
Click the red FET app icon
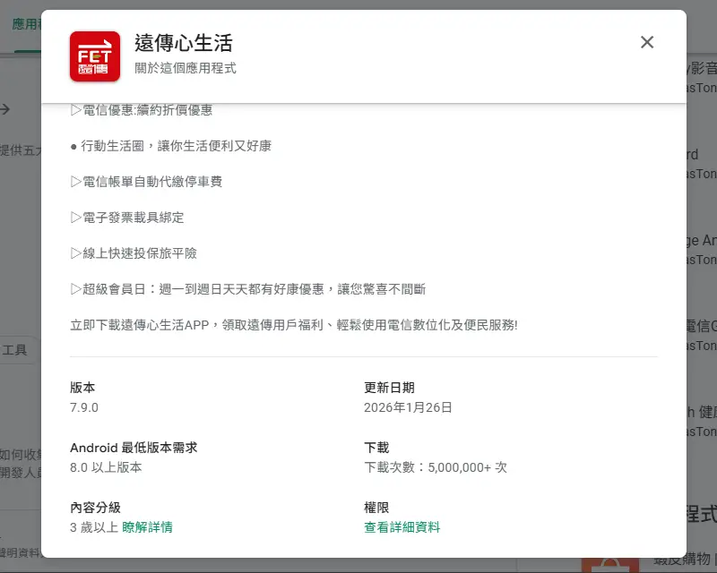point(95,56)
